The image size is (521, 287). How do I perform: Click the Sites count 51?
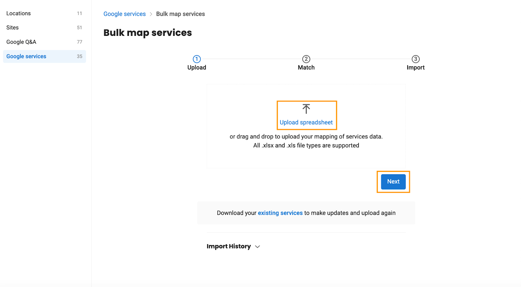(79, 28)
